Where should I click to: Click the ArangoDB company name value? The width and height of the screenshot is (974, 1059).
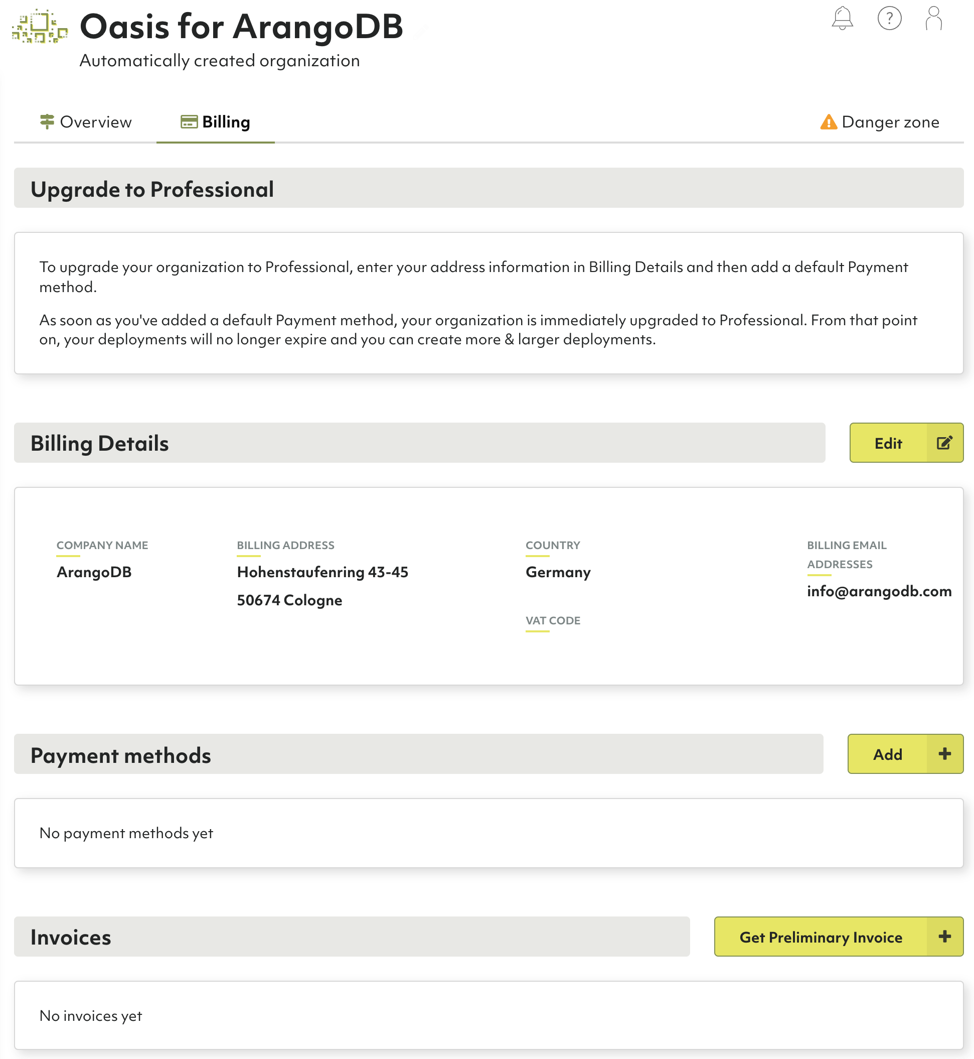(94, 572)
